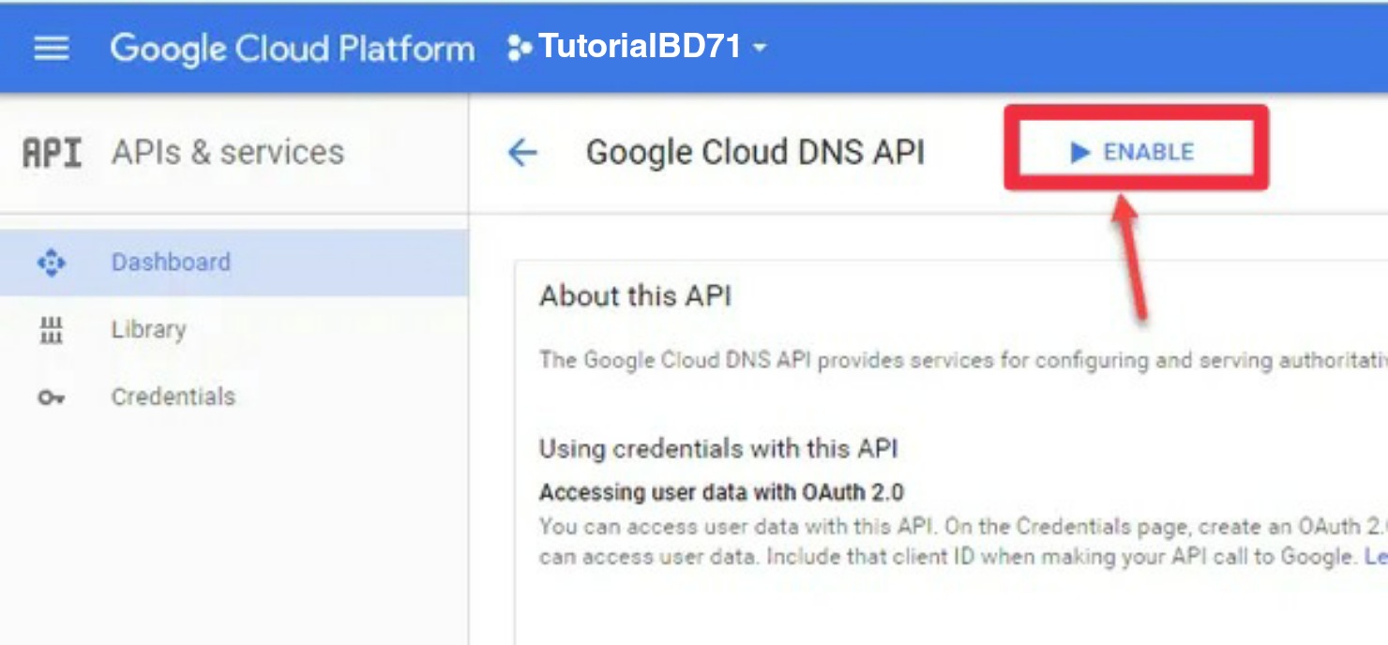This screenshot has width=1388, height=645.
Task: Click the API logo icon in sidebar
Action: (x=52, y=153)
